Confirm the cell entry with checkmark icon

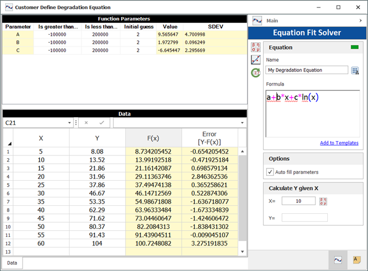(101, 122)
